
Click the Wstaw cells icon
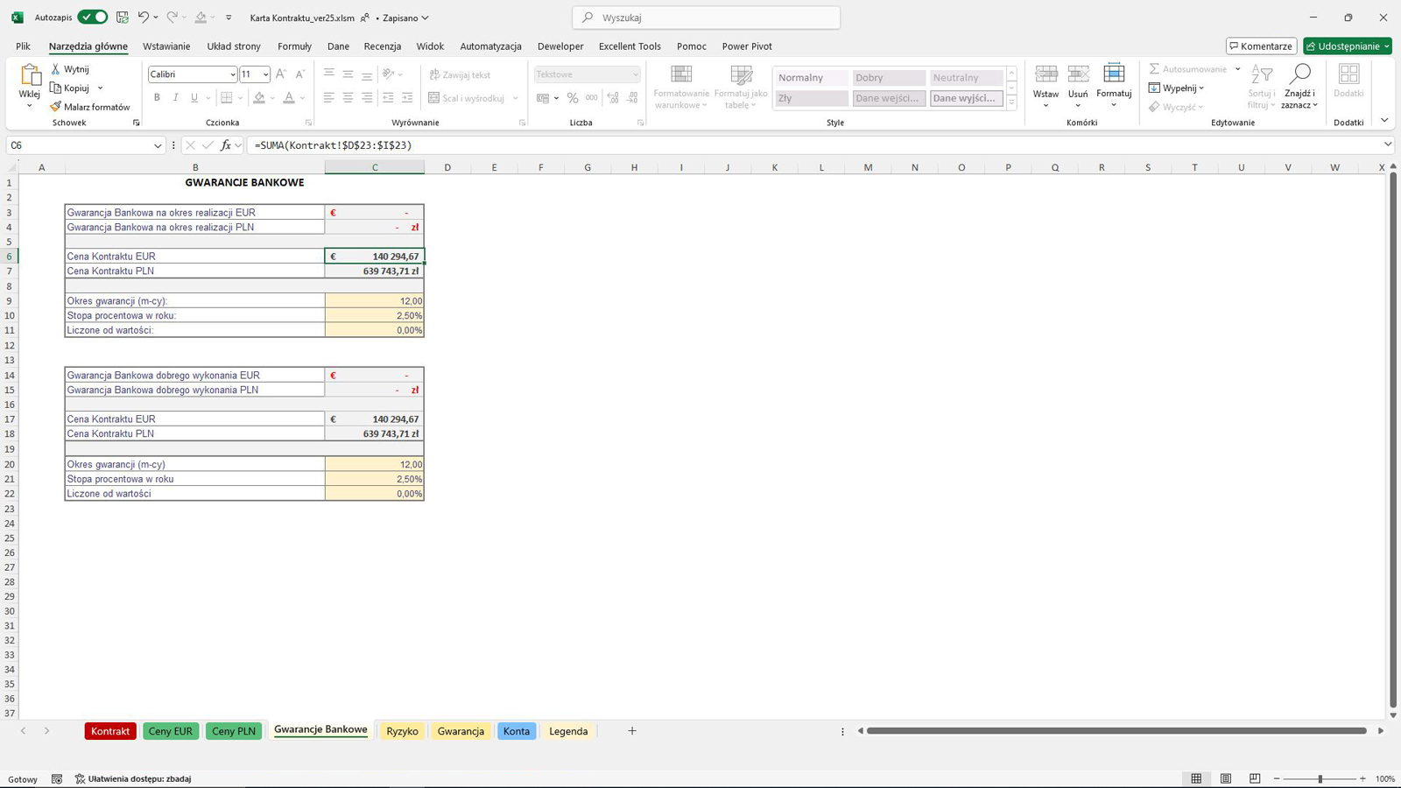pos(1045,76)
